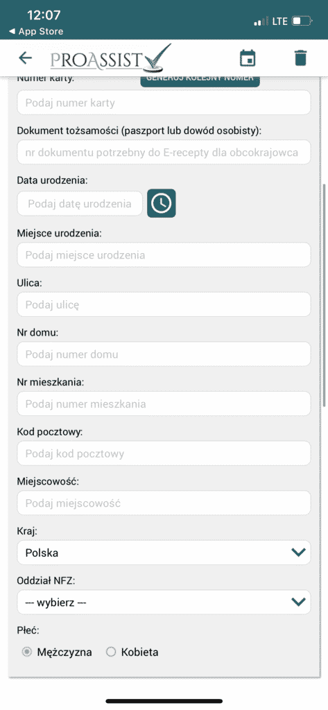Click the chevron in the Kraj field
This screenshot has height=710, width=328.
tap(298, 553)
